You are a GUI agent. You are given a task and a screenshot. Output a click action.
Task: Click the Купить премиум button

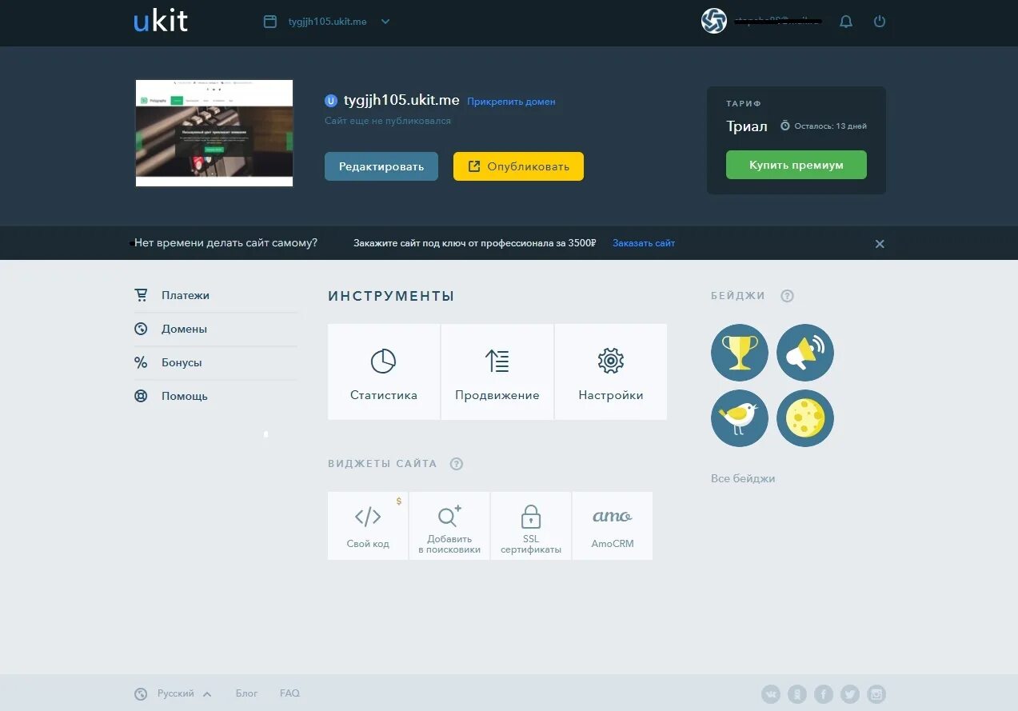796,165
